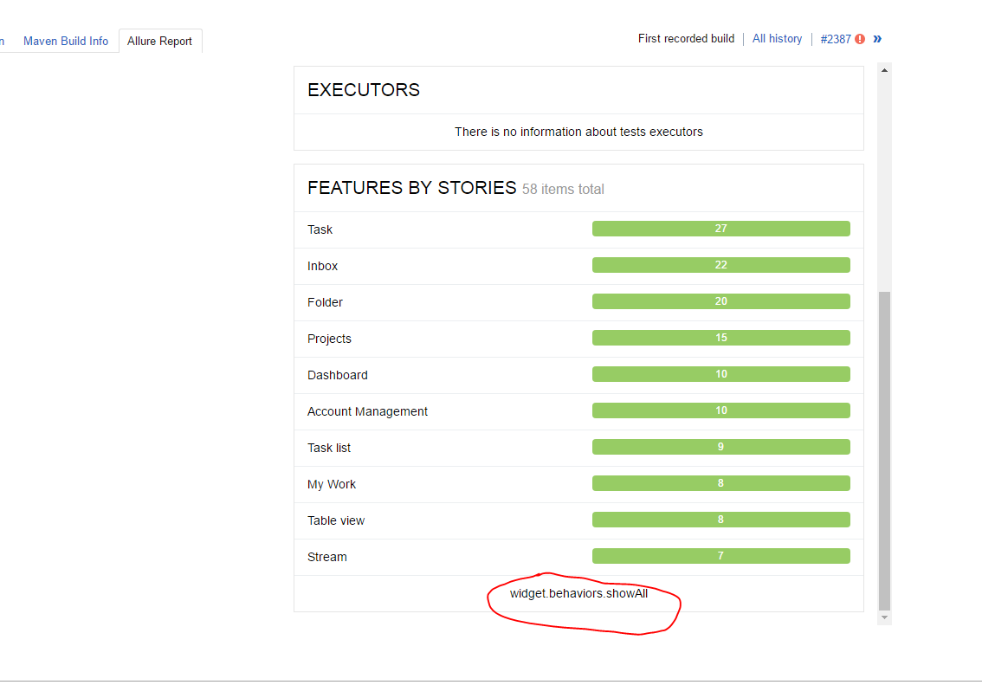Open the All history link

(x=777, y=38)
